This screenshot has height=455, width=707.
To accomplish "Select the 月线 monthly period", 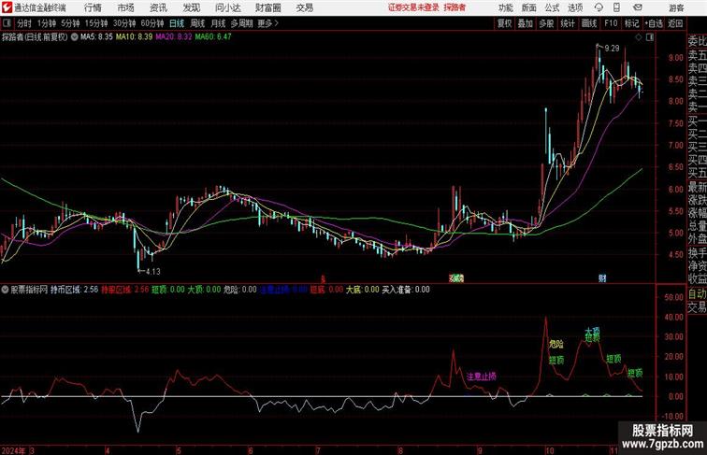I will tap(218, 23).
